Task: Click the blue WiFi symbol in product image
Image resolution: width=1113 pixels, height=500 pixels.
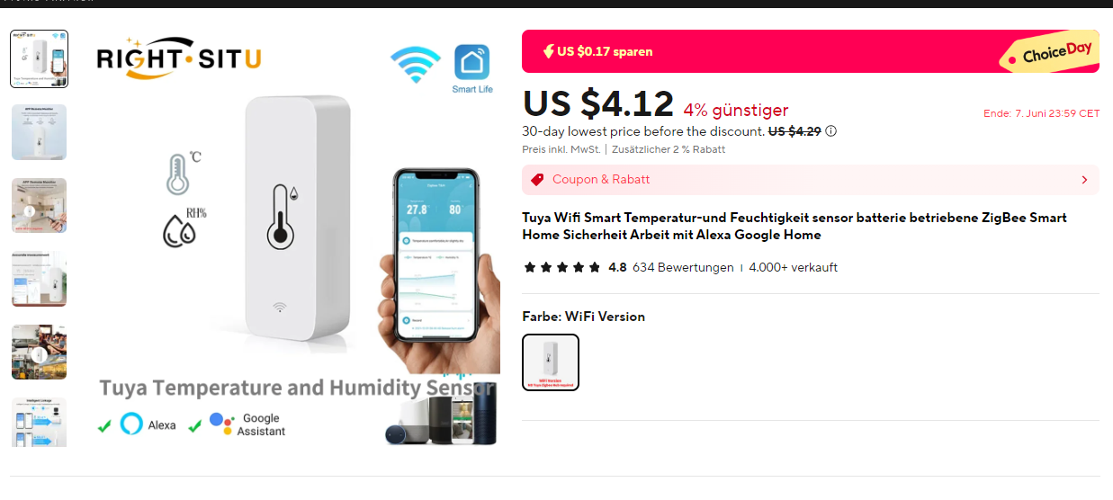Action: tap(415, 65)
